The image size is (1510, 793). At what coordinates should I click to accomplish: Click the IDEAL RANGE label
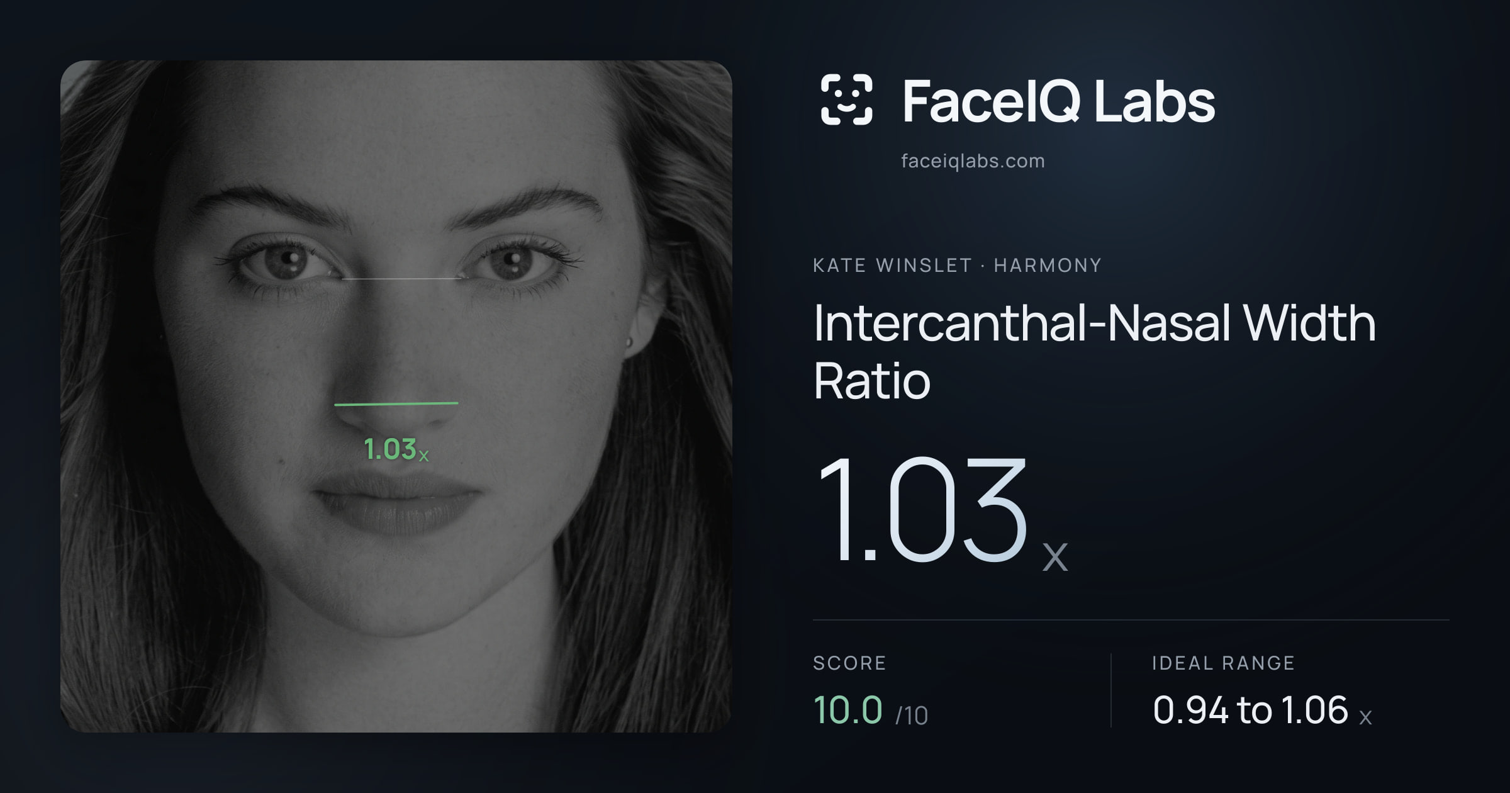(x=1223, y=663)
